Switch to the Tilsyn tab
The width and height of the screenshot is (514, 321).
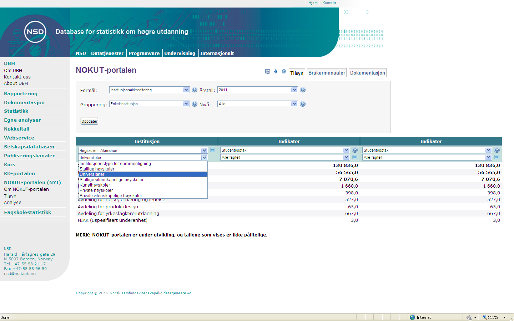click(x=297, y=73)
